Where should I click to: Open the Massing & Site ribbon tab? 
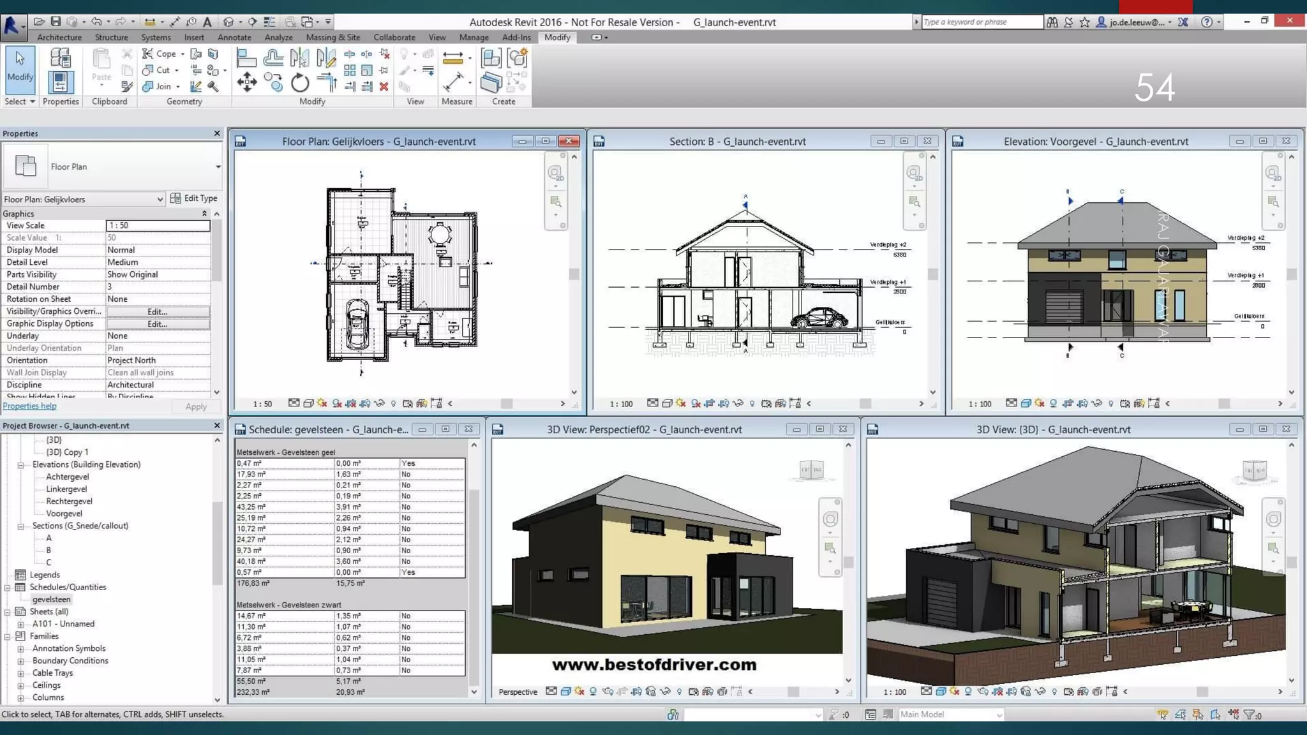click(x=332, y=37)
